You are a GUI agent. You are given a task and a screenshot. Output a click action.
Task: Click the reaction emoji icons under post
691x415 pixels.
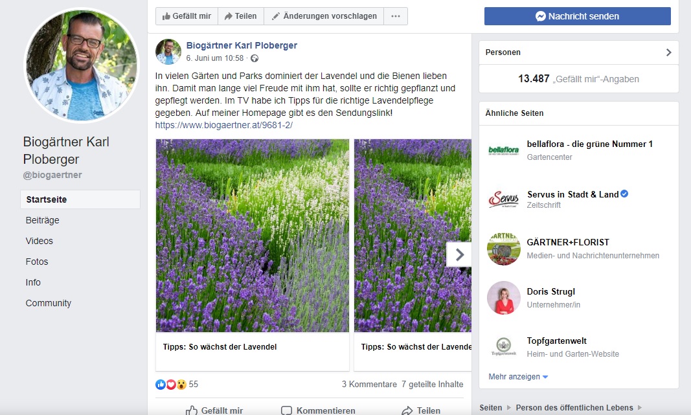(x=171, y=385)
